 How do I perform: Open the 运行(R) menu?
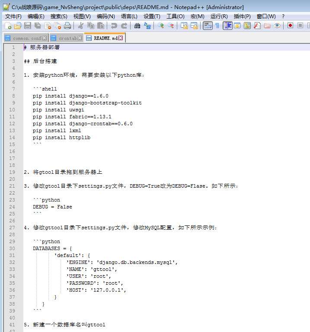click(219, 16)
